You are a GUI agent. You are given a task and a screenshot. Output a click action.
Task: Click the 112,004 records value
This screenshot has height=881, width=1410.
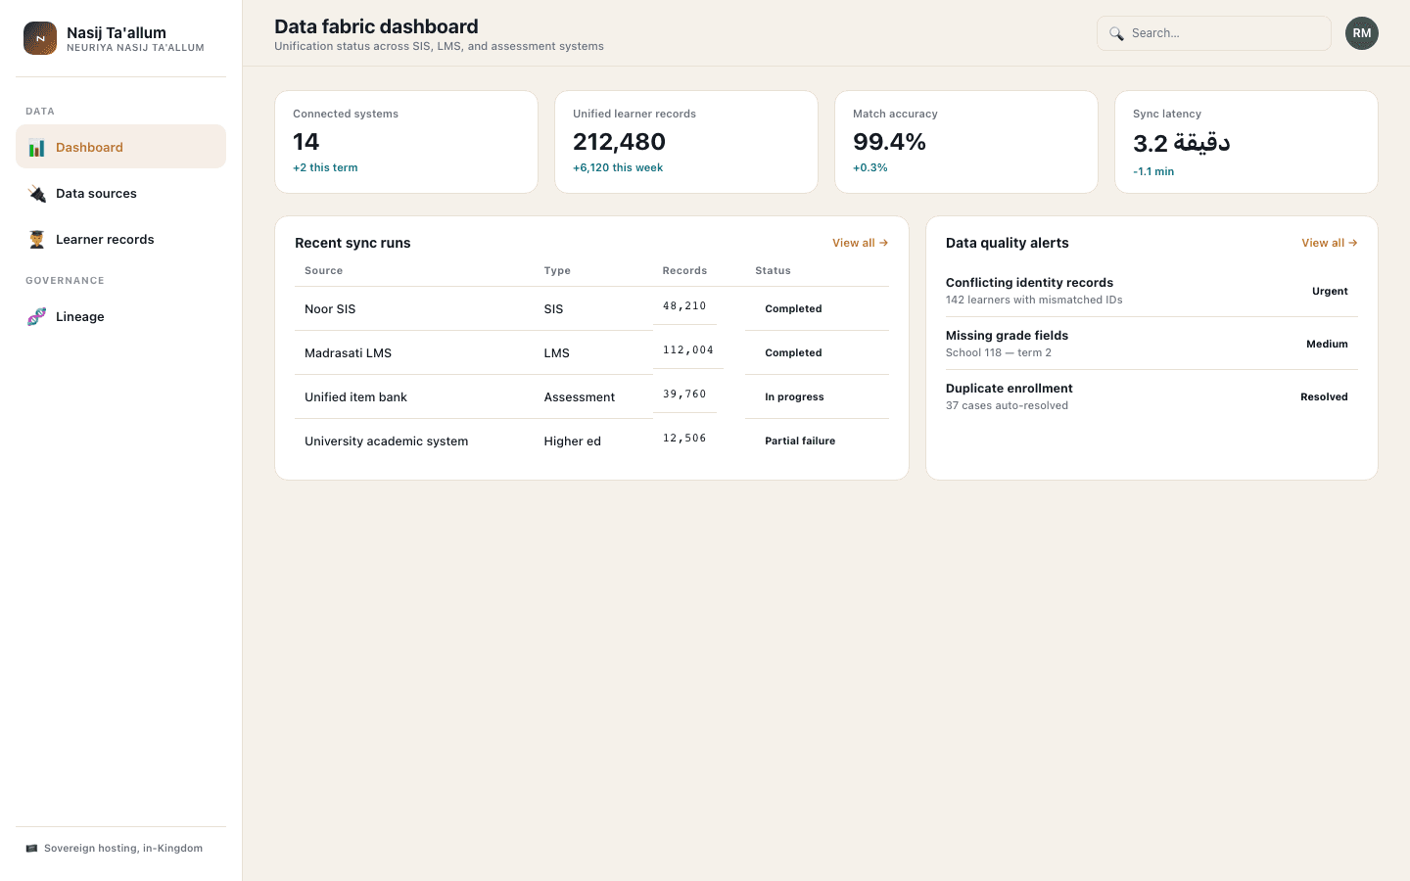[688, 350]
